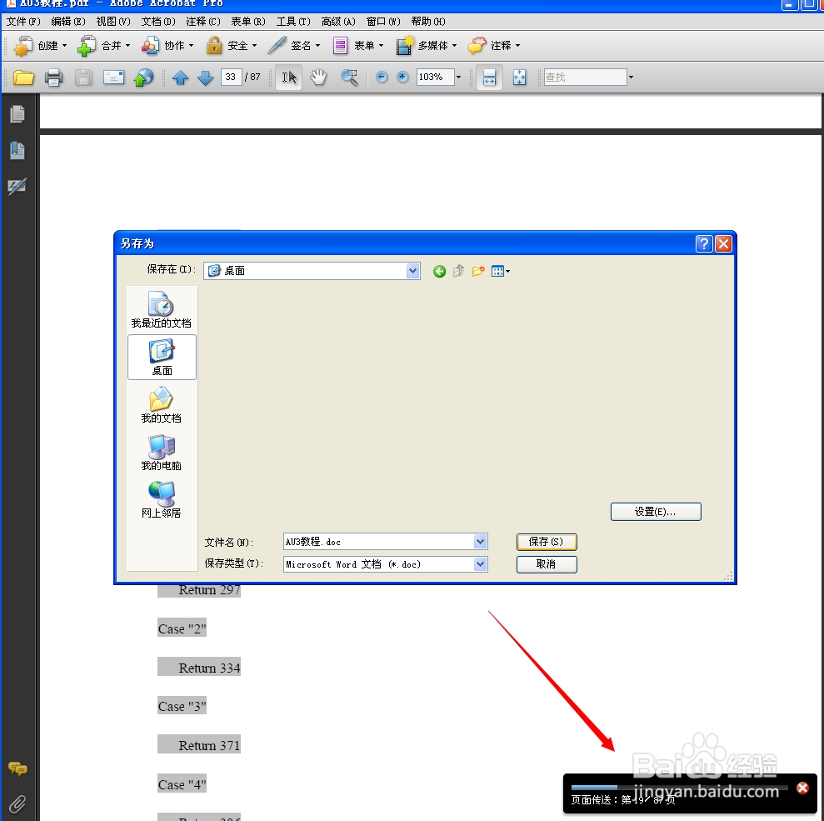Click the Print toolbar icon
Screen dimensions: 824x821
[x=53, y=78]
